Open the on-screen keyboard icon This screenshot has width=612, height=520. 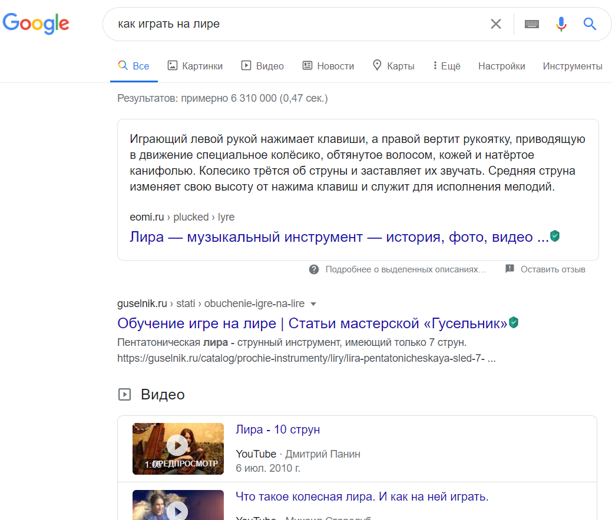pyautogui.click(x=531, y=24)
